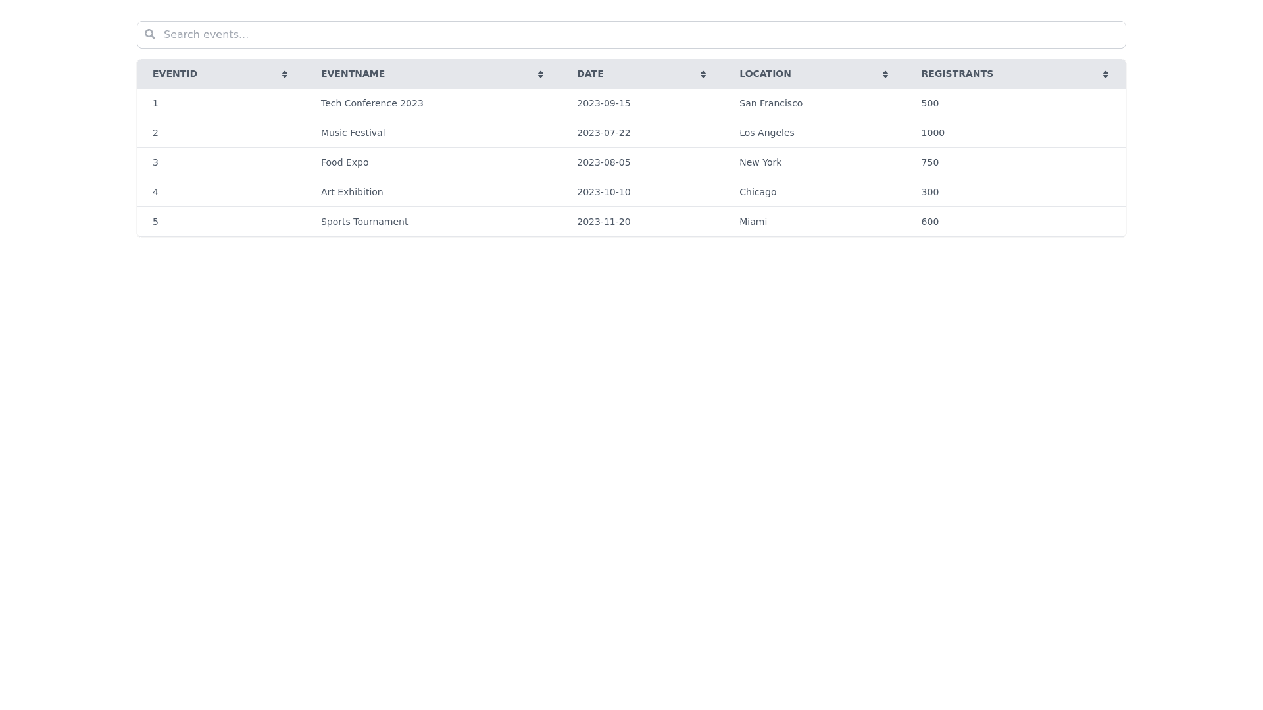Sort by the DATE column header
The height and width of the screenshot is (710, 1263).
coord(590,74)
